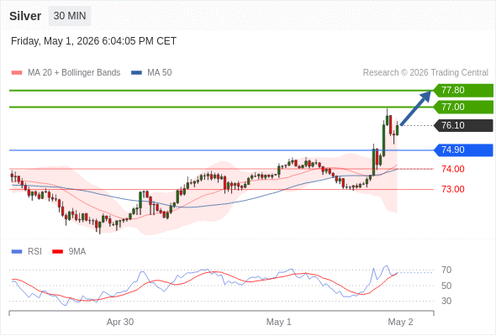Click the Research © 2026 Trading Central text
This screenshot has width=496, height=336.
[x=425, y=73]
